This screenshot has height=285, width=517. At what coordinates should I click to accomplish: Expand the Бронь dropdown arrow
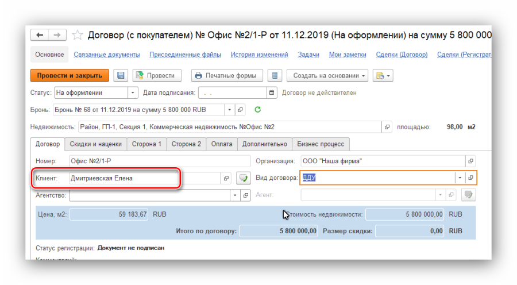[230, 109]
